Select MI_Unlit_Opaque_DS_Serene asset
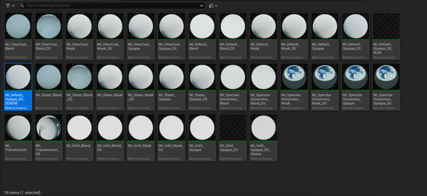The height and width of the screenshot is (196, 427). point(264,128)
